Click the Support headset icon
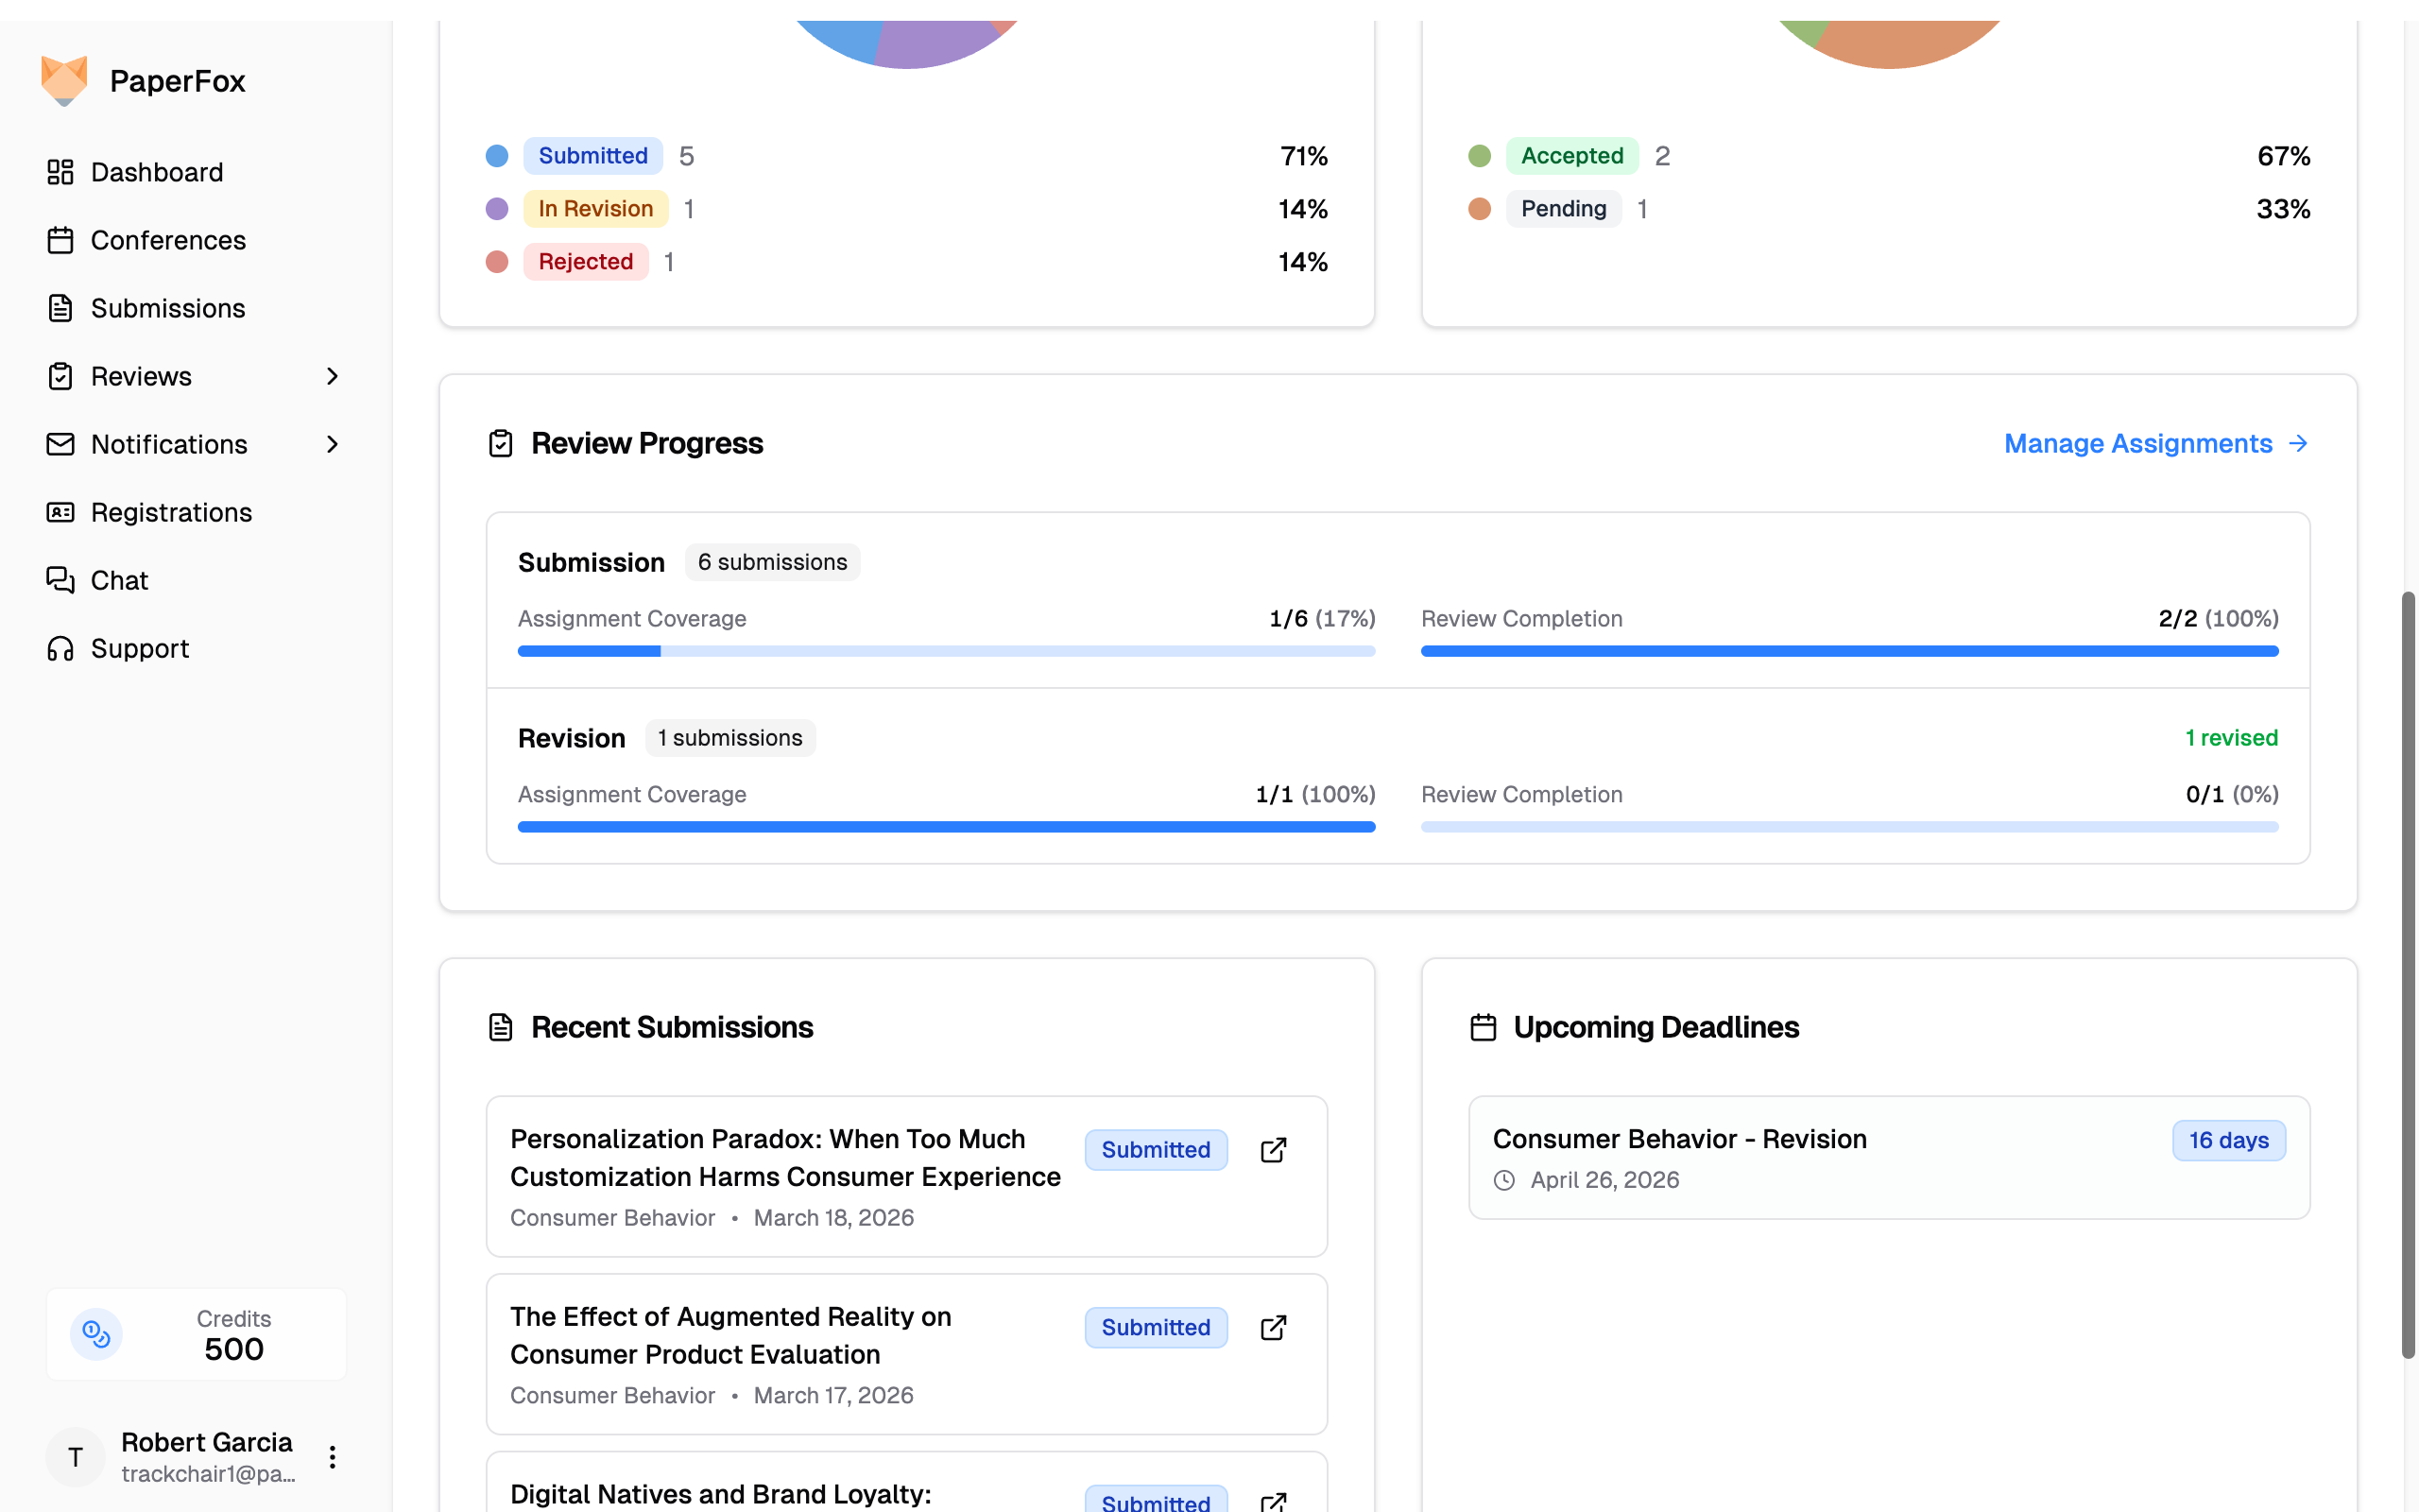The width and height of the screenshot is (2419, 1512). [60, 649]
